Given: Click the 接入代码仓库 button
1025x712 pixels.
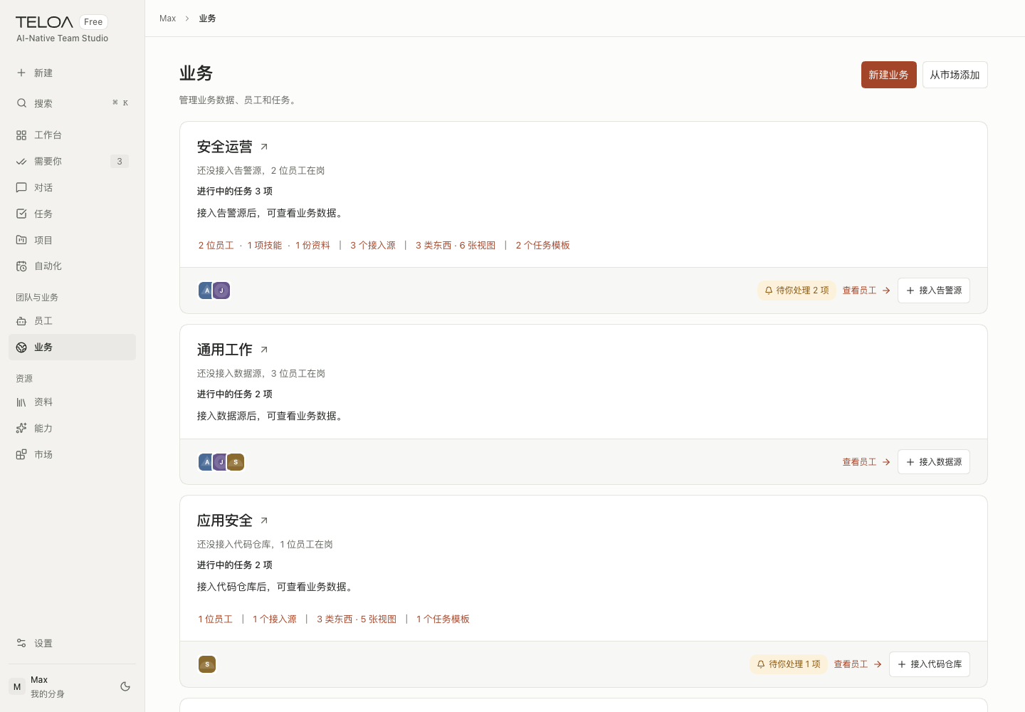Looking at the screenshot, I should tap(930, 664).
